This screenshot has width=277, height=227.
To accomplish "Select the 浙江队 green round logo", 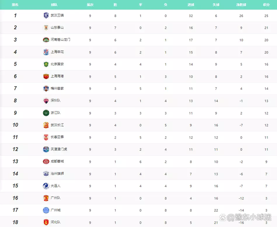I will [46, 113].
